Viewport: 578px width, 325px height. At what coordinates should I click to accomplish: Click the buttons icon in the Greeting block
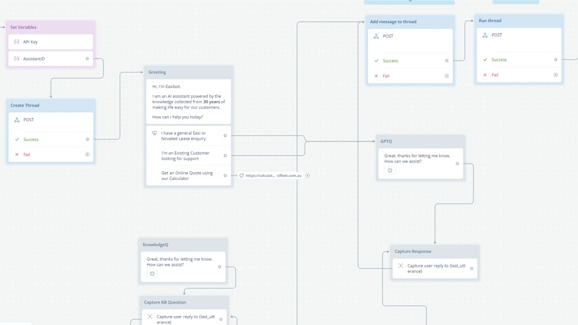tap(154, 133)
